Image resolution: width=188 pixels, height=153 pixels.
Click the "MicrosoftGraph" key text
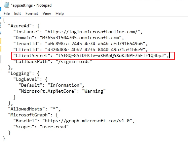click(x=29, y=115)
